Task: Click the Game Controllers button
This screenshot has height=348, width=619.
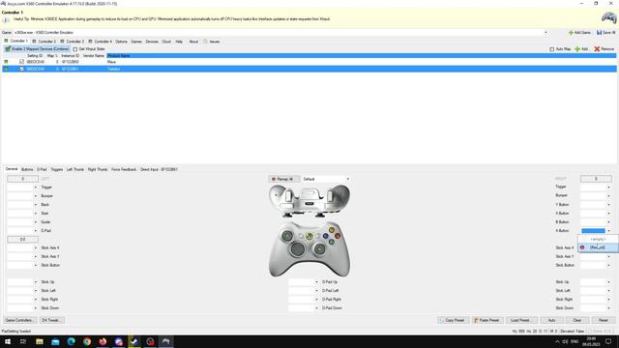Action: [19, 320]
